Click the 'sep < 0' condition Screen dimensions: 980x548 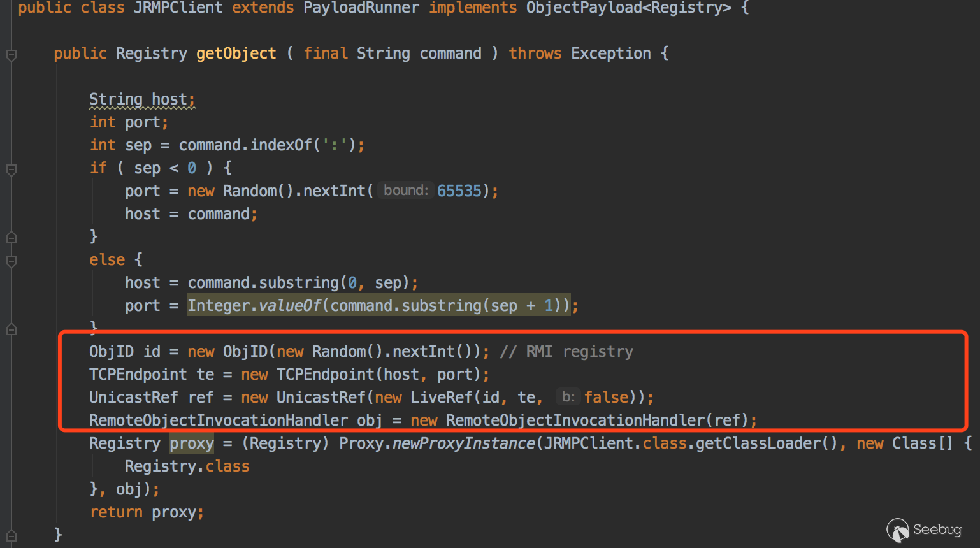tap(165, 168)
